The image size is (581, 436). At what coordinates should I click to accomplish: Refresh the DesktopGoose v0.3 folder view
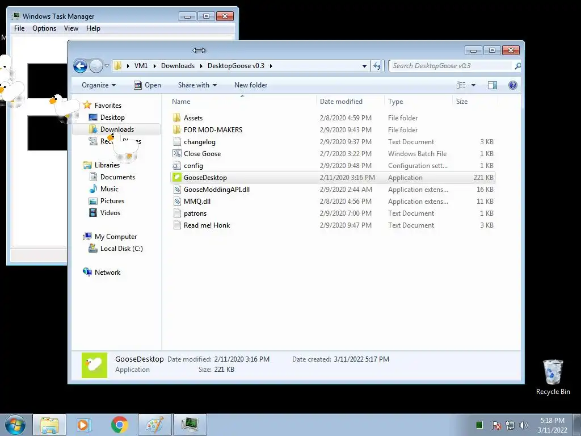[x=377, y=66]
